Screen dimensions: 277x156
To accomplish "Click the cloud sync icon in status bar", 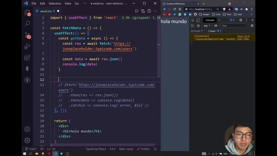I will [42, 149].
